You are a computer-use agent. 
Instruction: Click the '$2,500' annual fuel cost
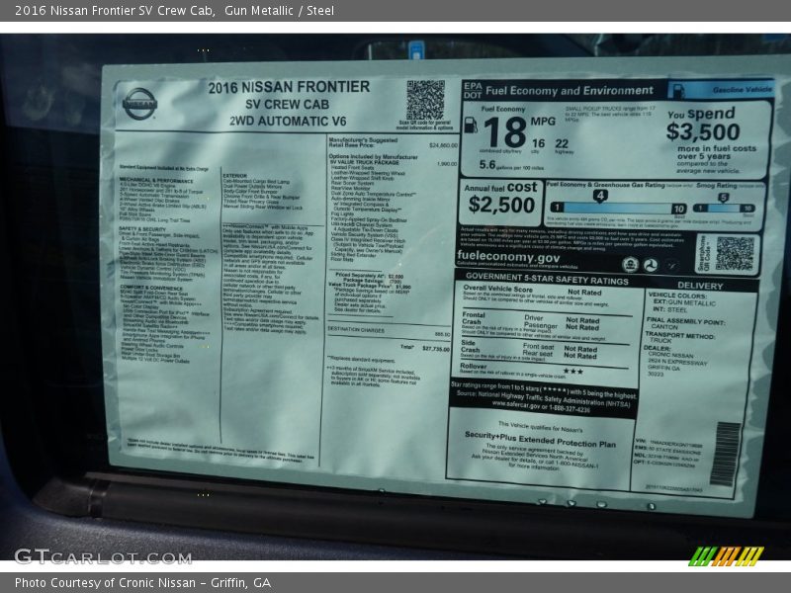point(501,205)
